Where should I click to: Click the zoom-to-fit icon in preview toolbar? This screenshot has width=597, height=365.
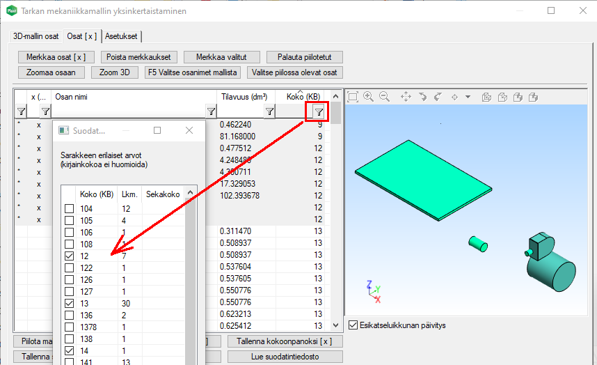[353, 97]
